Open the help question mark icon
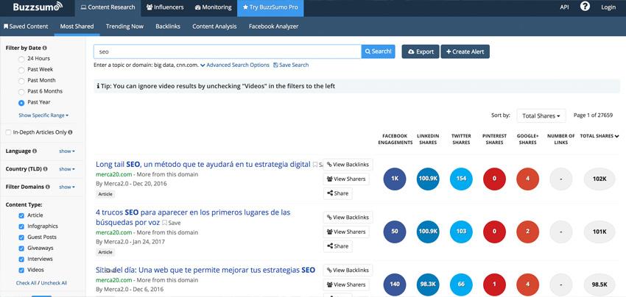626x297 pixels. click(x=585, y=7)
